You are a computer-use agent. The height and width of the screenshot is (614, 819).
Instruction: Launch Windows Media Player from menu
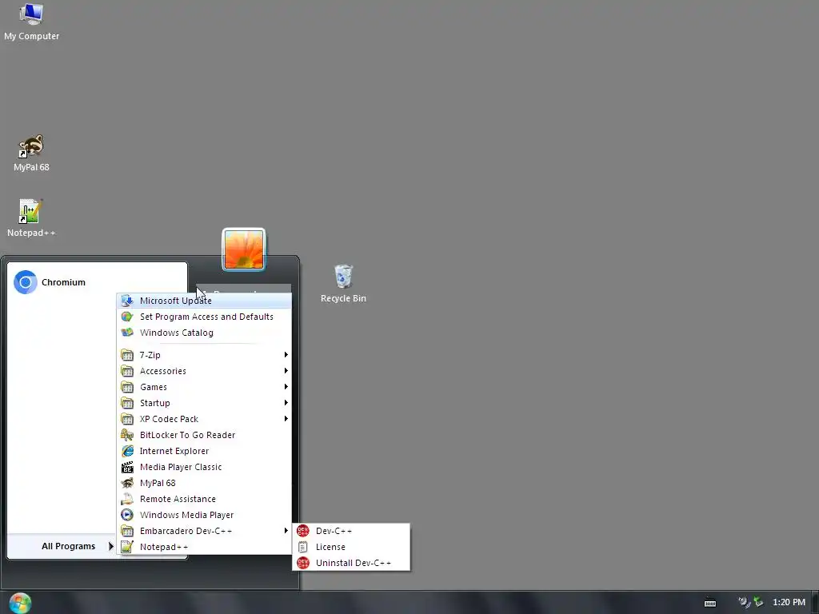point(204,515)
